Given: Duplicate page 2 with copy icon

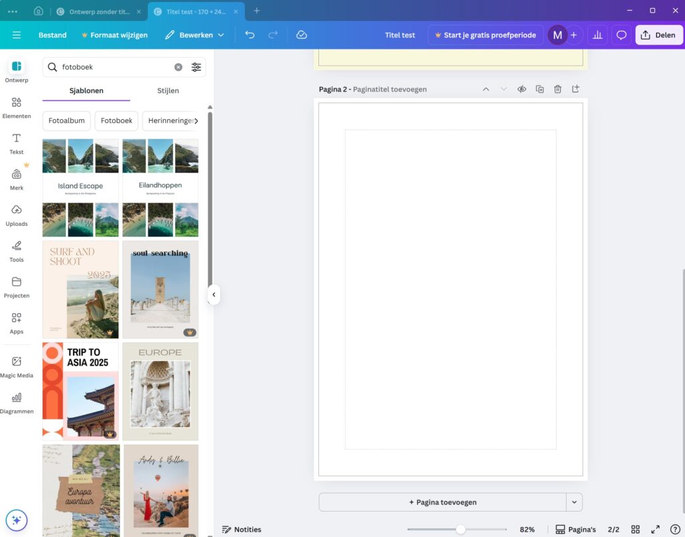Looking at the screenshot, I should [x=540, y=89].
